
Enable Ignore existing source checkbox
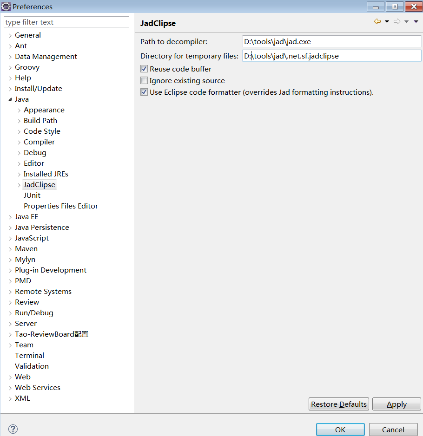pos(144,81)
